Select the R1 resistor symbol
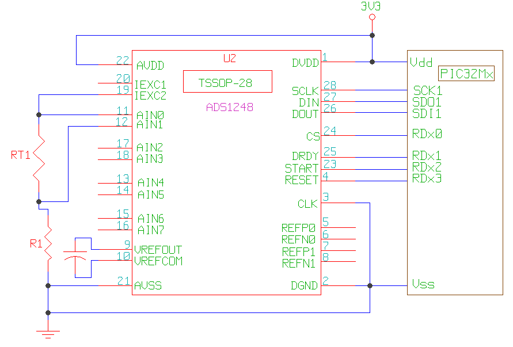Image resolution: width=513 pixels, height=347 pixels. 48,243
